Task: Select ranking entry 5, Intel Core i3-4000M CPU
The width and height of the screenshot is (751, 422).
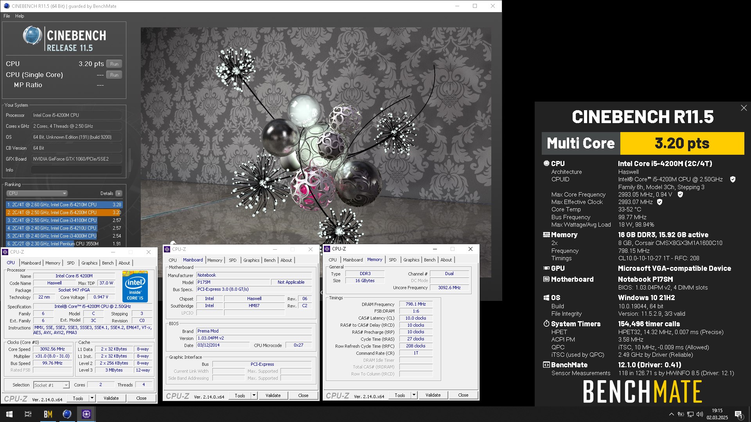Action: [x=64, y=236]
